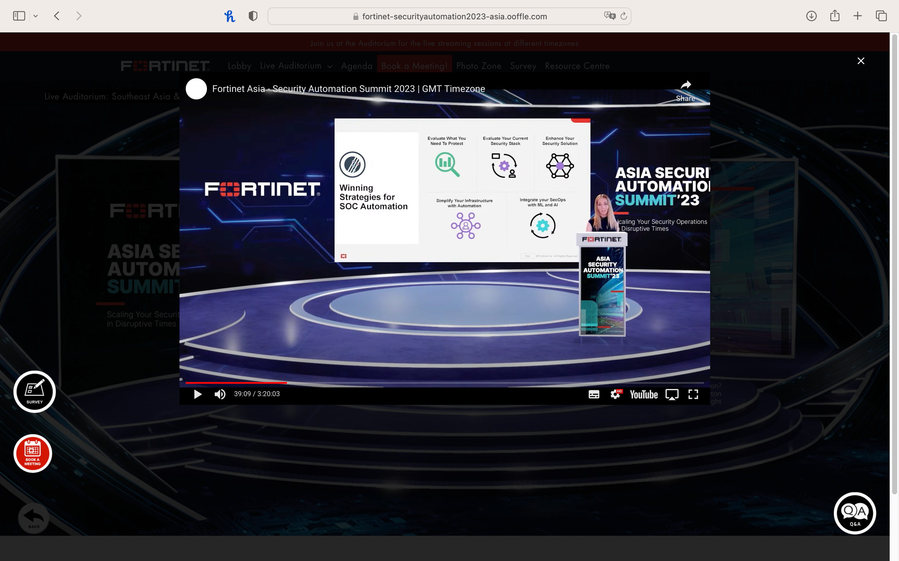Expand the sidebar tab group dropdown
Screen dimensions: 899x561
click(36, 16)
